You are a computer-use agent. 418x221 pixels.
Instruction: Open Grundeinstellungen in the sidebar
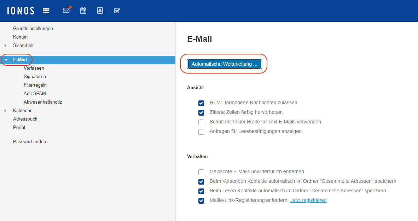tap(33, 28)
